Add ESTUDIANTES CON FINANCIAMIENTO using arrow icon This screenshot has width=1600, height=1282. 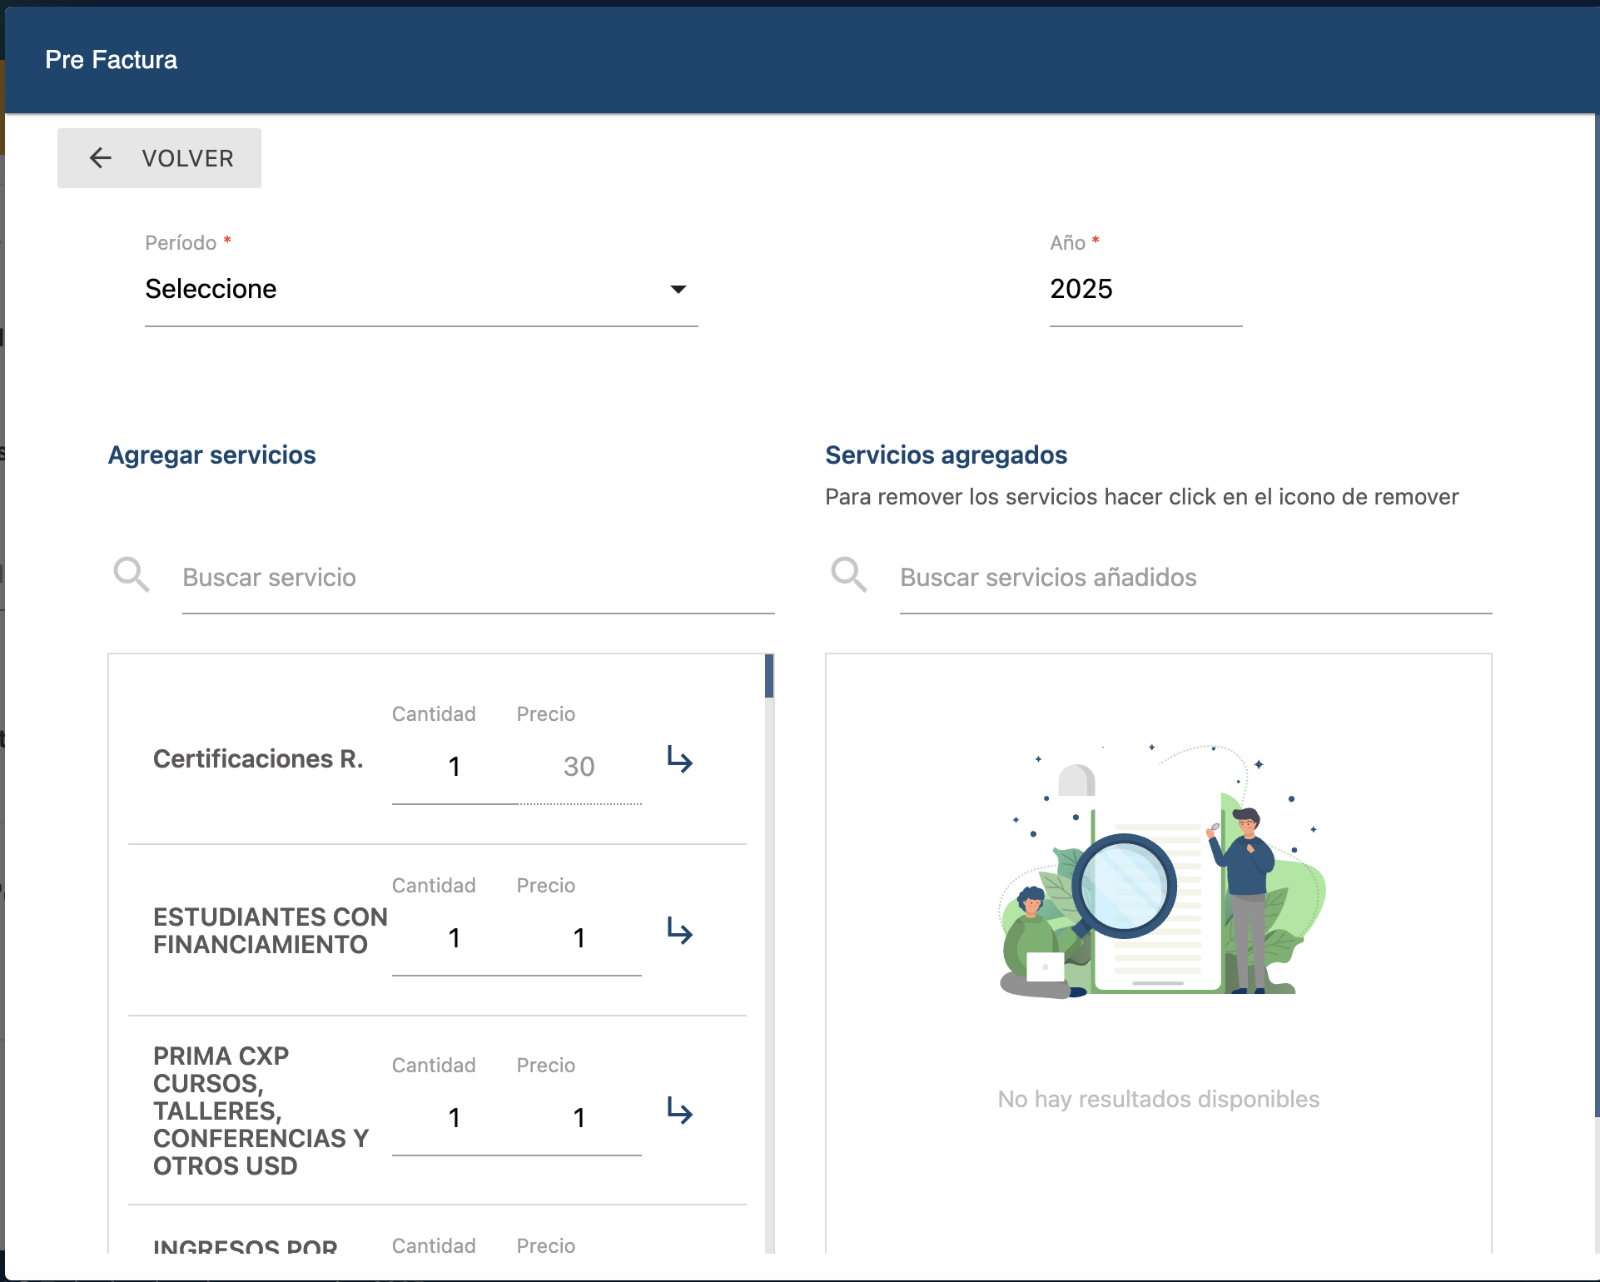[680, 932]
